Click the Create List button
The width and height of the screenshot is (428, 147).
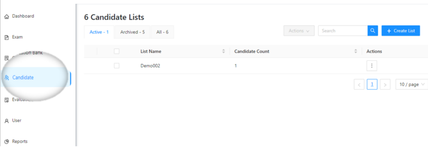401,31
